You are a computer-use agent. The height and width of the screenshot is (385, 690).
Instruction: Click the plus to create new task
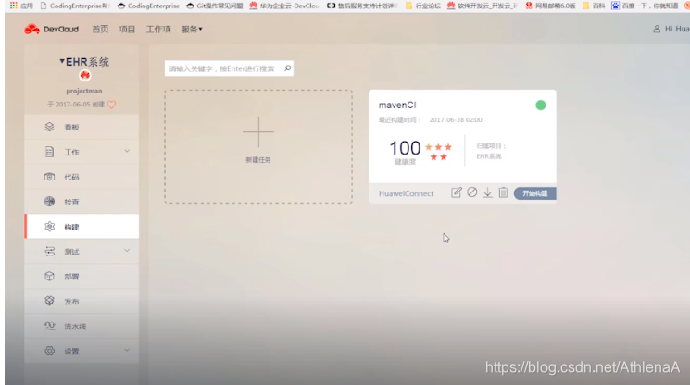258,131
